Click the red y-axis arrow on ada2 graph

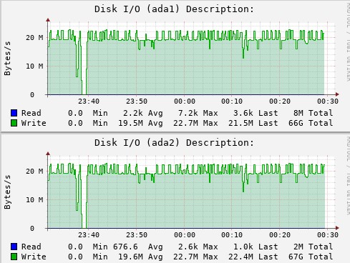pyautogui.click(x=48, y=154)
